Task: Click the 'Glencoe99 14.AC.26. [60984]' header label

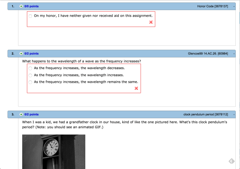Action: (x=208, y=54)
